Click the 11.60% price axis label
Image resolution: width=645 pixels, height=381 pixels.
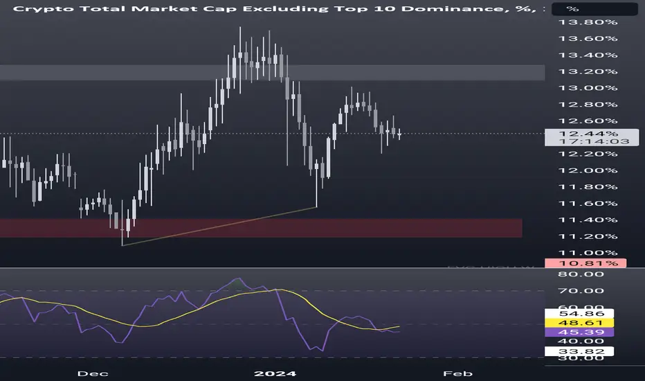(588, 203)
